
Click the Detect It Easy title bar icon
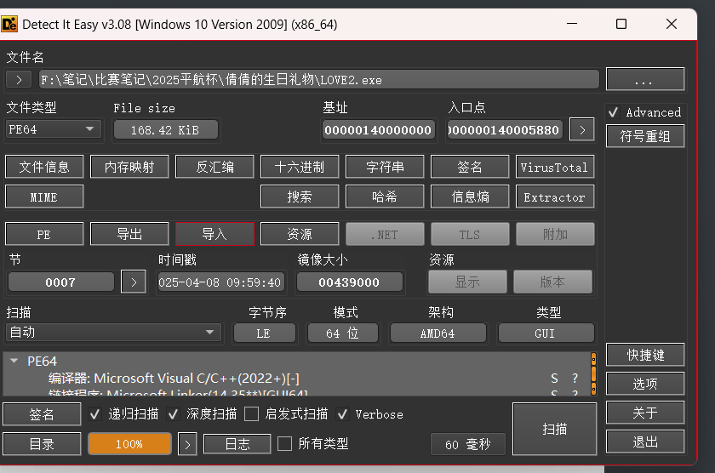[x=10, y=24]
